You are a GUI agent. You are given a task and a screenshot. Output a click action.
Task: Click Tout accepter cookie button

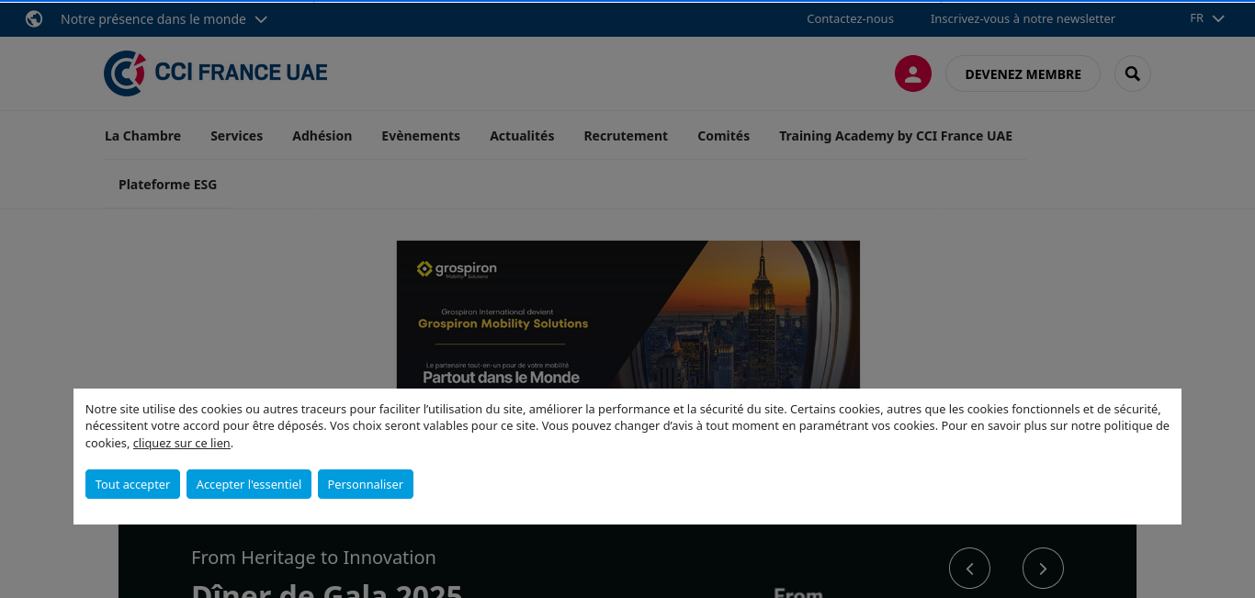coord(132,484)
